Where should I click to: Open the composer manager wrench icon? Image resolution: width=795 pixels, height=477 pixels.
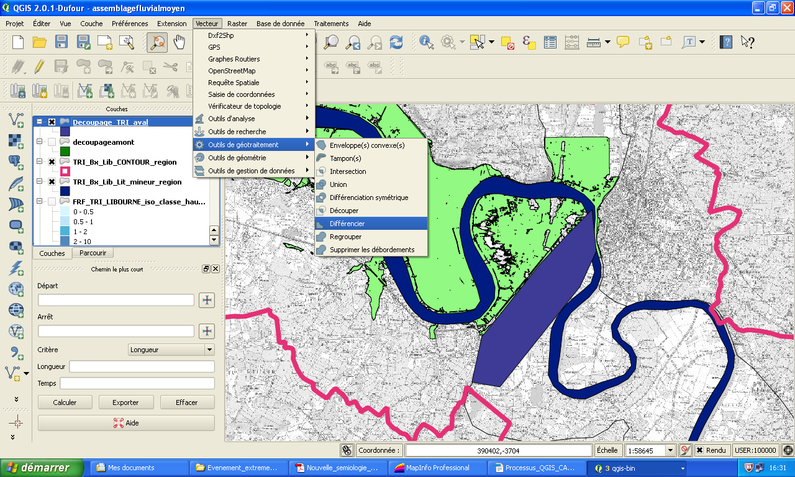tap(127, 42)
